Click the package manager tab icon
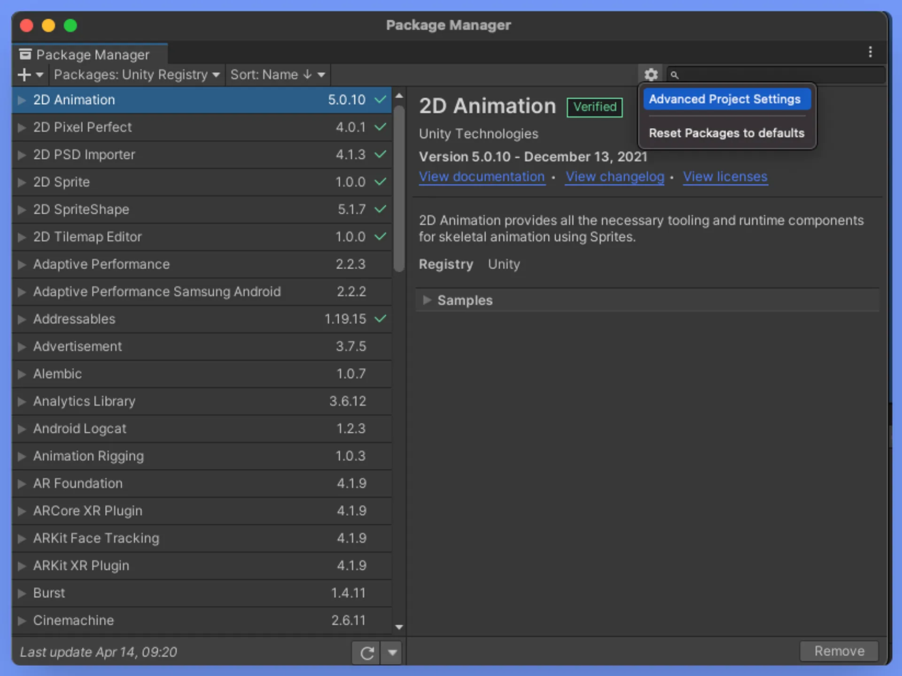Image resolution: width=902 pixels, height=676 pixels. tap(25, 54)
